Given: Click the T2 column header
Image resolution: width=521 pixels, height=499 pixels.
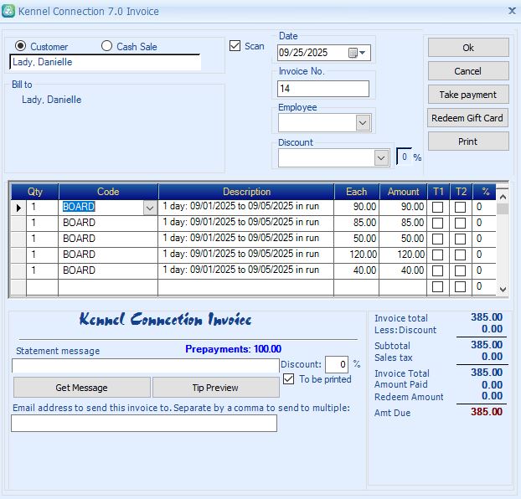Looking at the screenshot, I should tap(462, 192).
